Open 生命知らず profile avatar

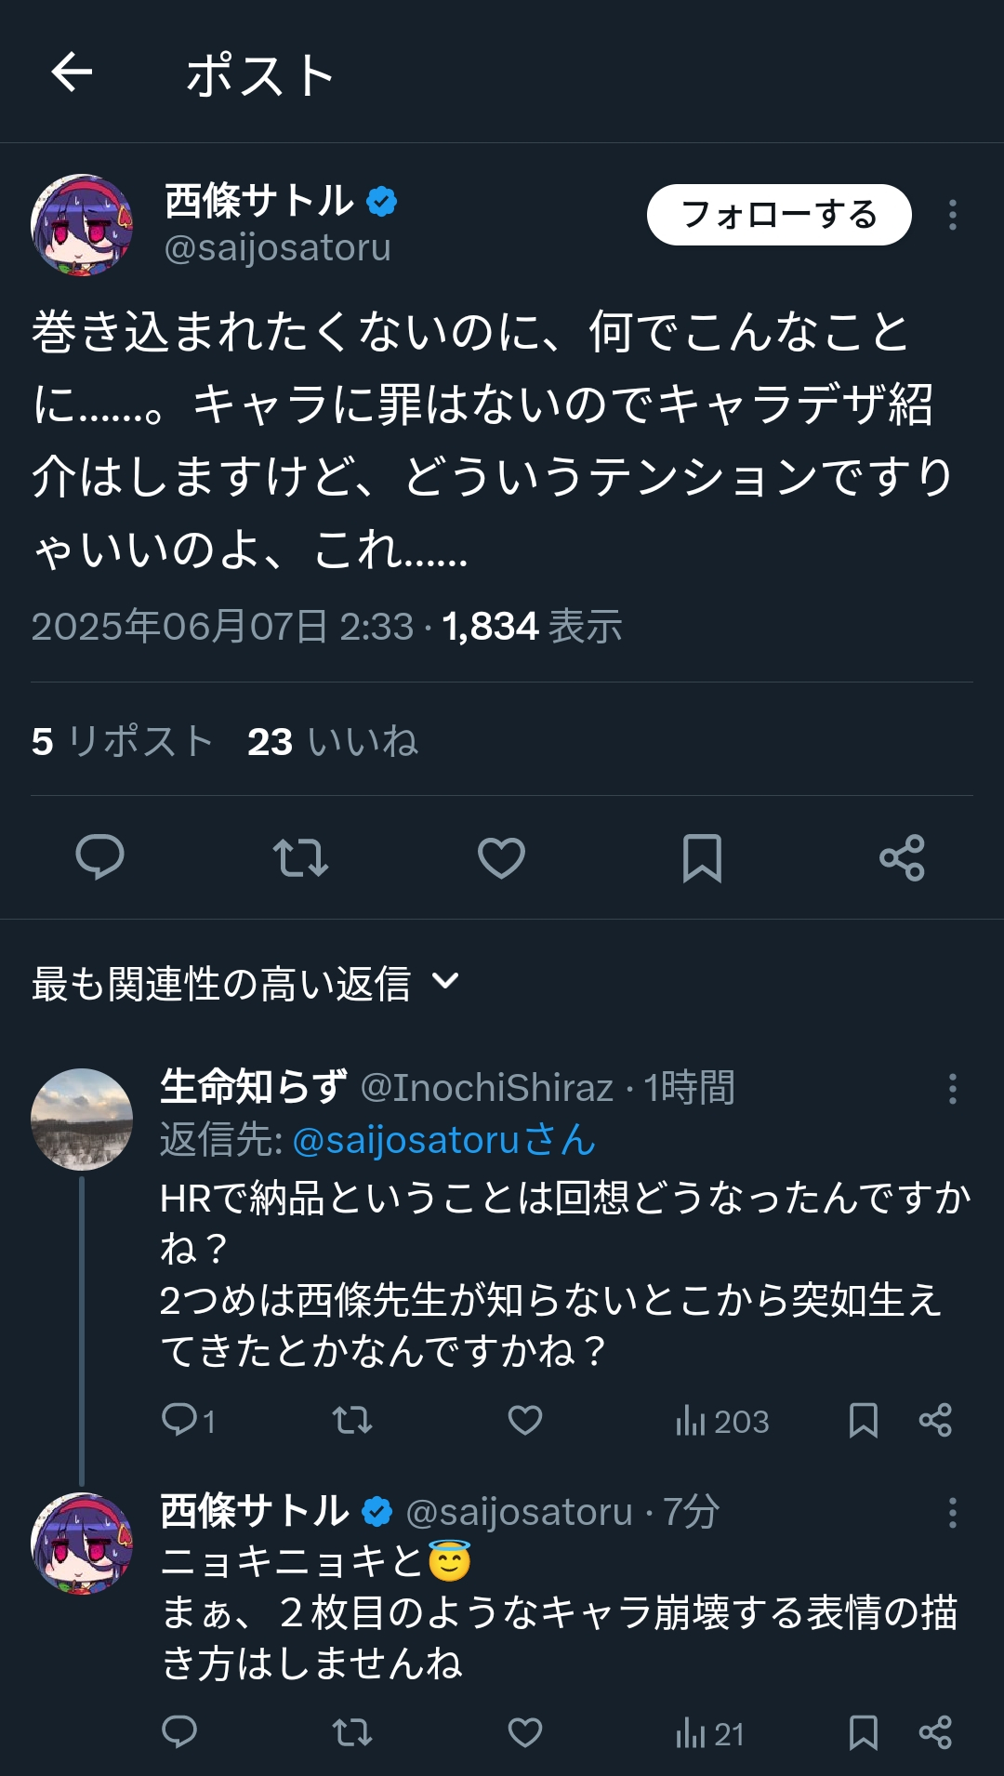[x=82, y=1119]
